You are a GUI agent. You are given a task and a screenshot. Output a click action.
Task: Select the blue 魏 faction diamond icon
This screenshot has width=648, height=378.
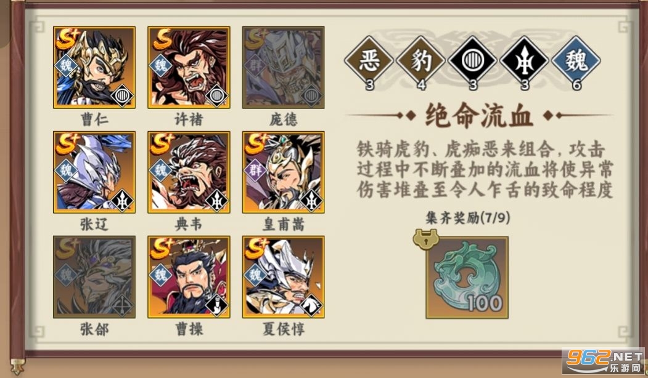576,61
